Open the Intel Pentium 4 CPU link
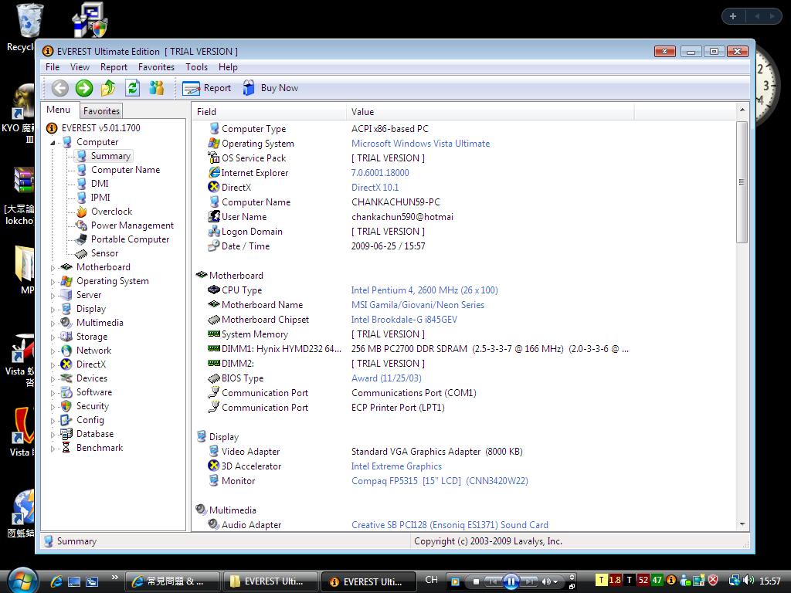791x593 pixels. [424, 290]
